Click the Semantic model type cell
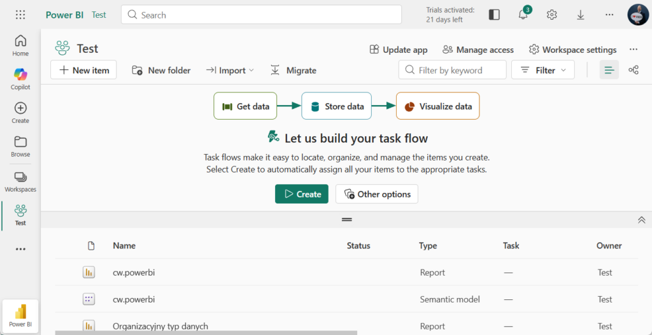Viewport: 652px width, 335px height. (450, 299)
